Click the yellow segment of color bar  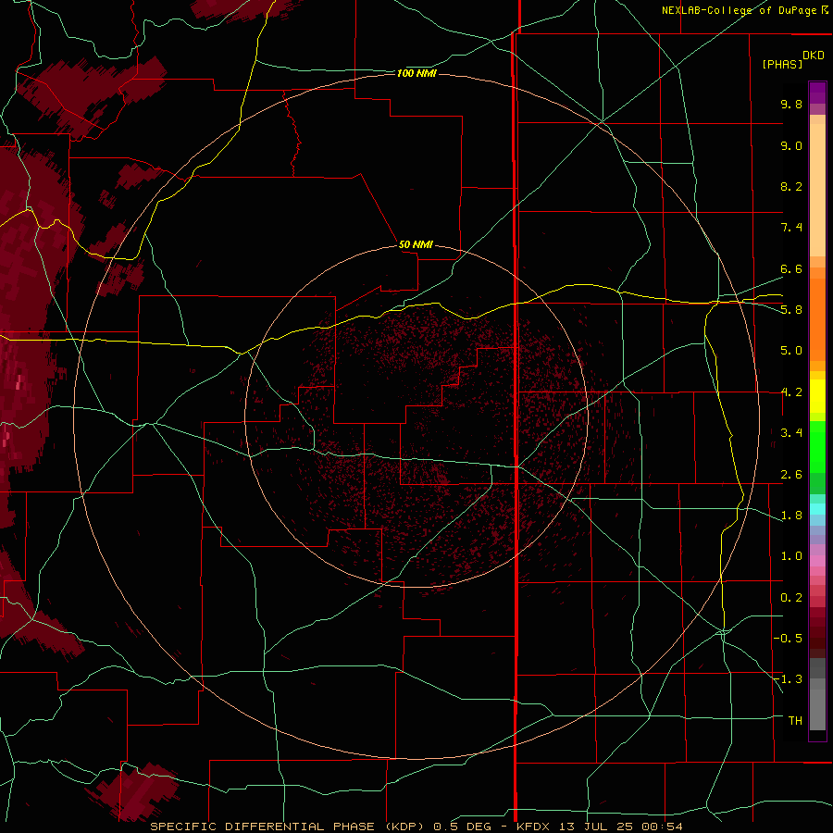pos(817,396)
